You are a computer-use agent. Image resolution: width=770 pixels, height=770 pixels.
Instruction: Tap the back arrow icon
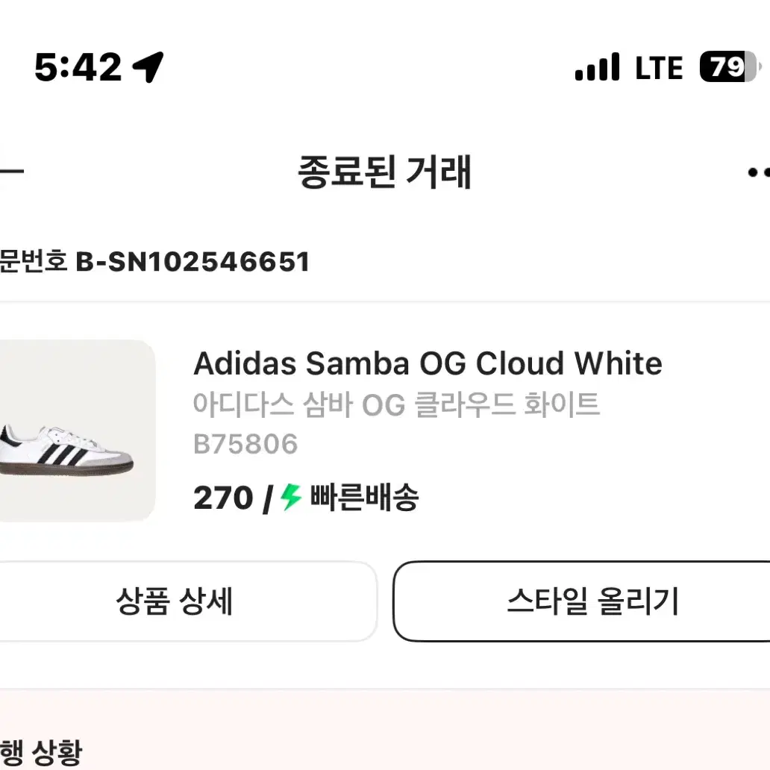pos(10,172)
